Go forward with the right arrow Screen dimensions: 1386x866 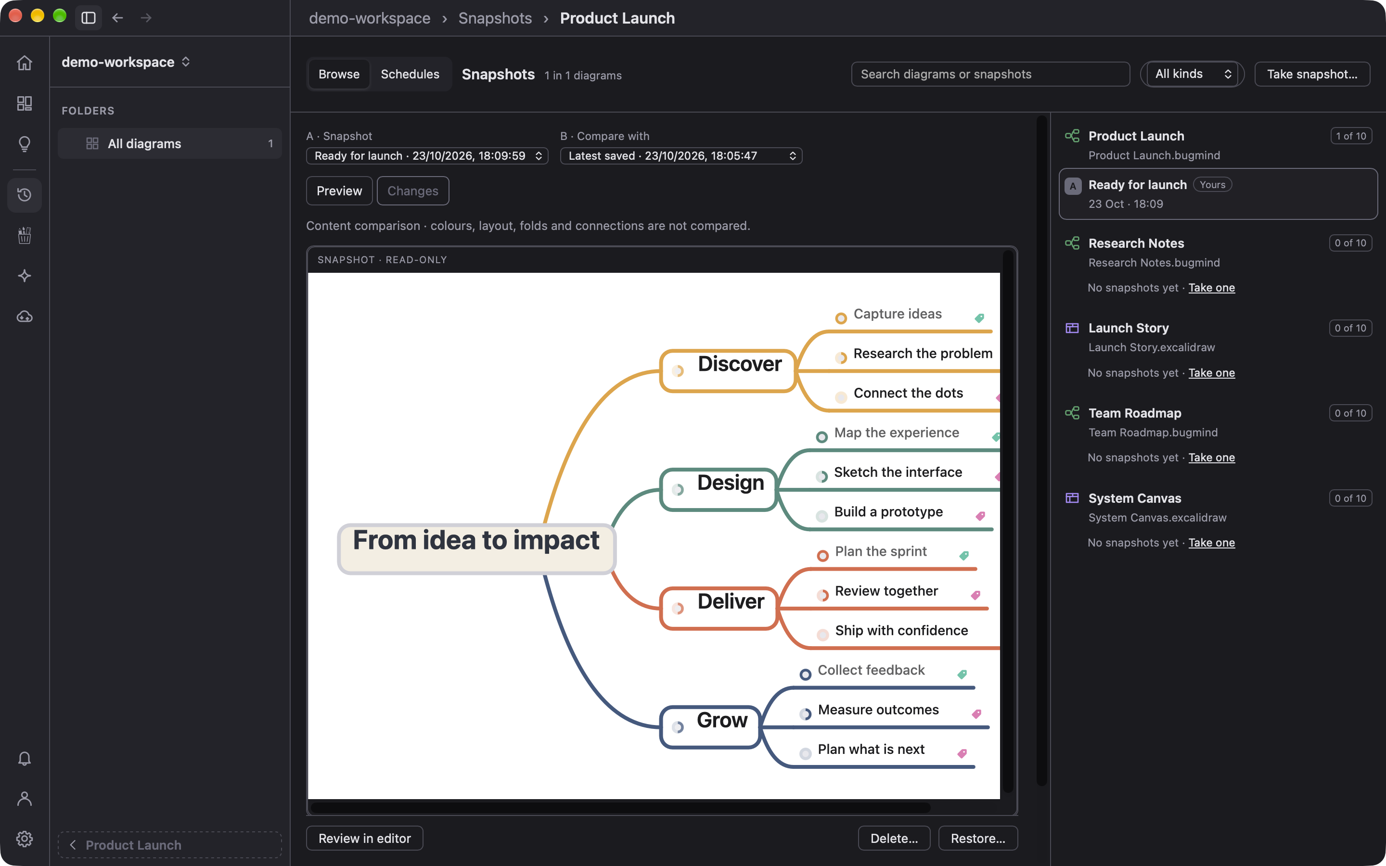coord(146,18)
